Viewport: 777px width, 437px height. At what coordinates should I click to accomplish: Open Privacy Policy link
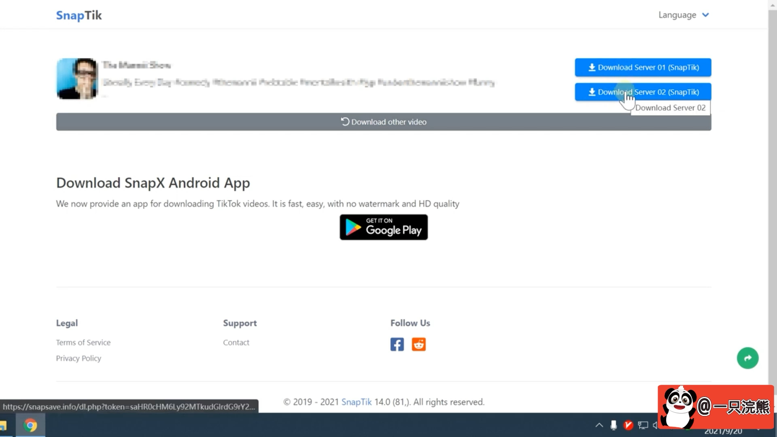coord(79,358)
